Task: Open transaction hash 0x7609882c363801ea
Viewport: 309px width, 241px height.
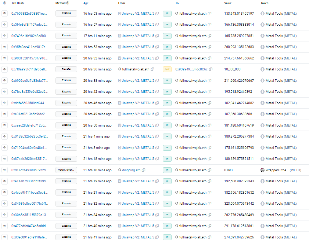Action: click(29, 13)
